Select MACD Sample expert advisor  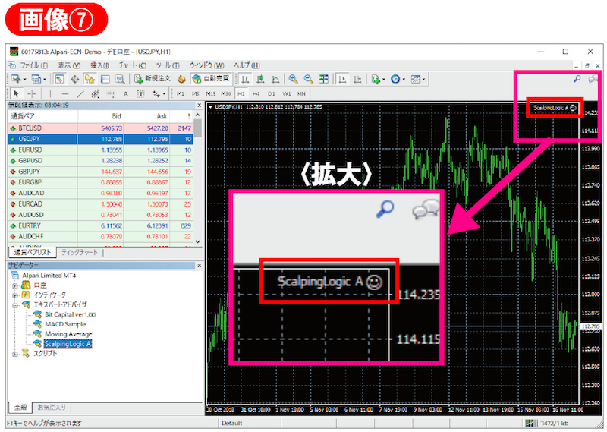point(65,324)
